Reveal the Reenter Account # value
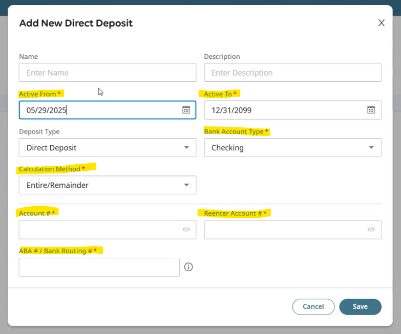 (371, 230)
